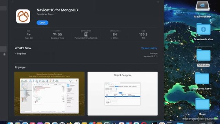Click the 'Preview' section heading
Viewport: 220px width, 124px height.
point(20,68)
